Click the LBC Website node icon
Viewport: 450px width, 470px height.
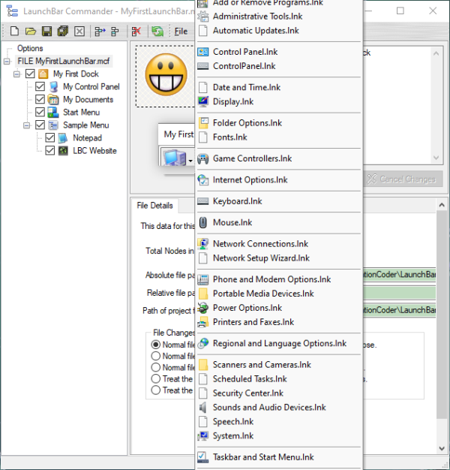(63, 150)
